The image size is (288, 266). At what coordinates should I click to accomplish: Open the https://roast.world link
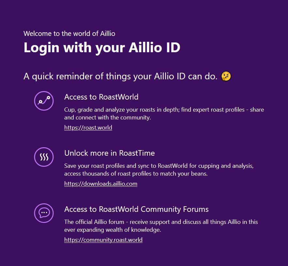[88, 128]
